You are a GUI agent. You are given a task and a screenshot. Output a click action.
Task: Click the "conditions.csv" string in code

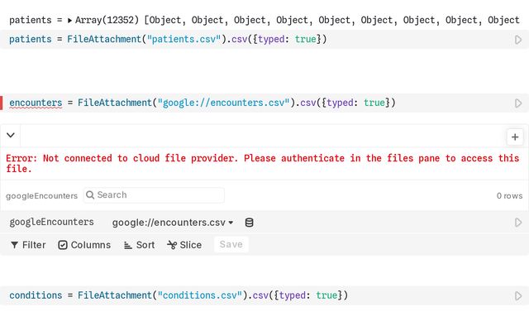tap(200, 295)
